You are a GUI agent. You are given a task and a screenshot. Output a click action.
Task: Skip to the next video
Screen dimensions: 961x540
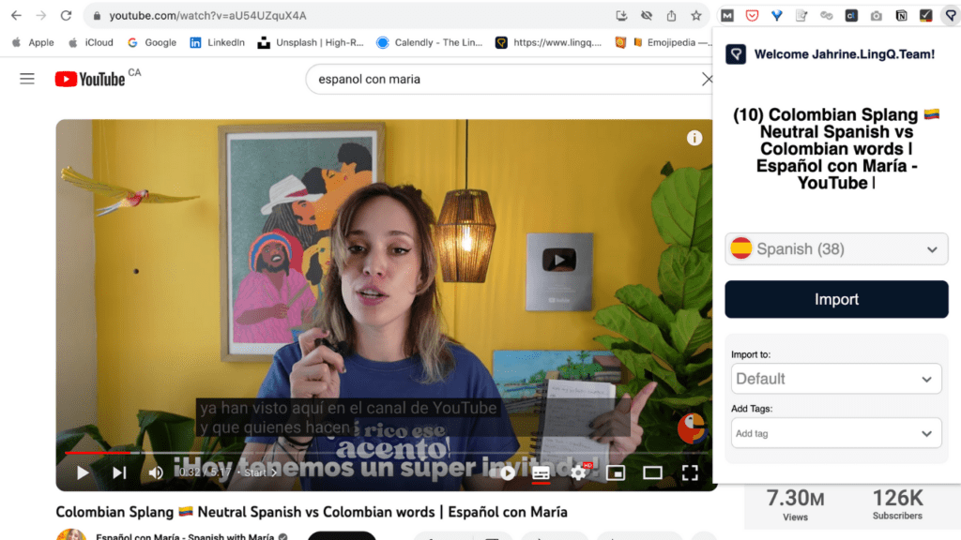click(x=119, y=472)
